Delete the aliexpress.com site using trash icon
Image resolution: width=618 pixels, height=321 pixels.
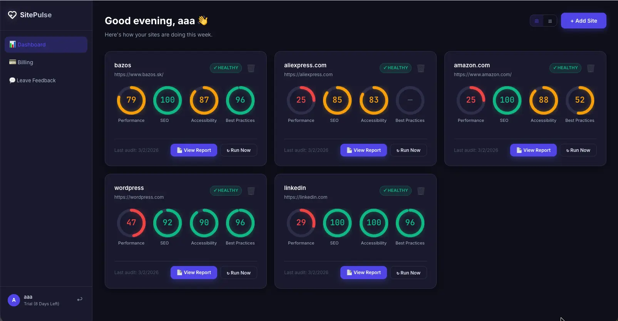[421, 68]
